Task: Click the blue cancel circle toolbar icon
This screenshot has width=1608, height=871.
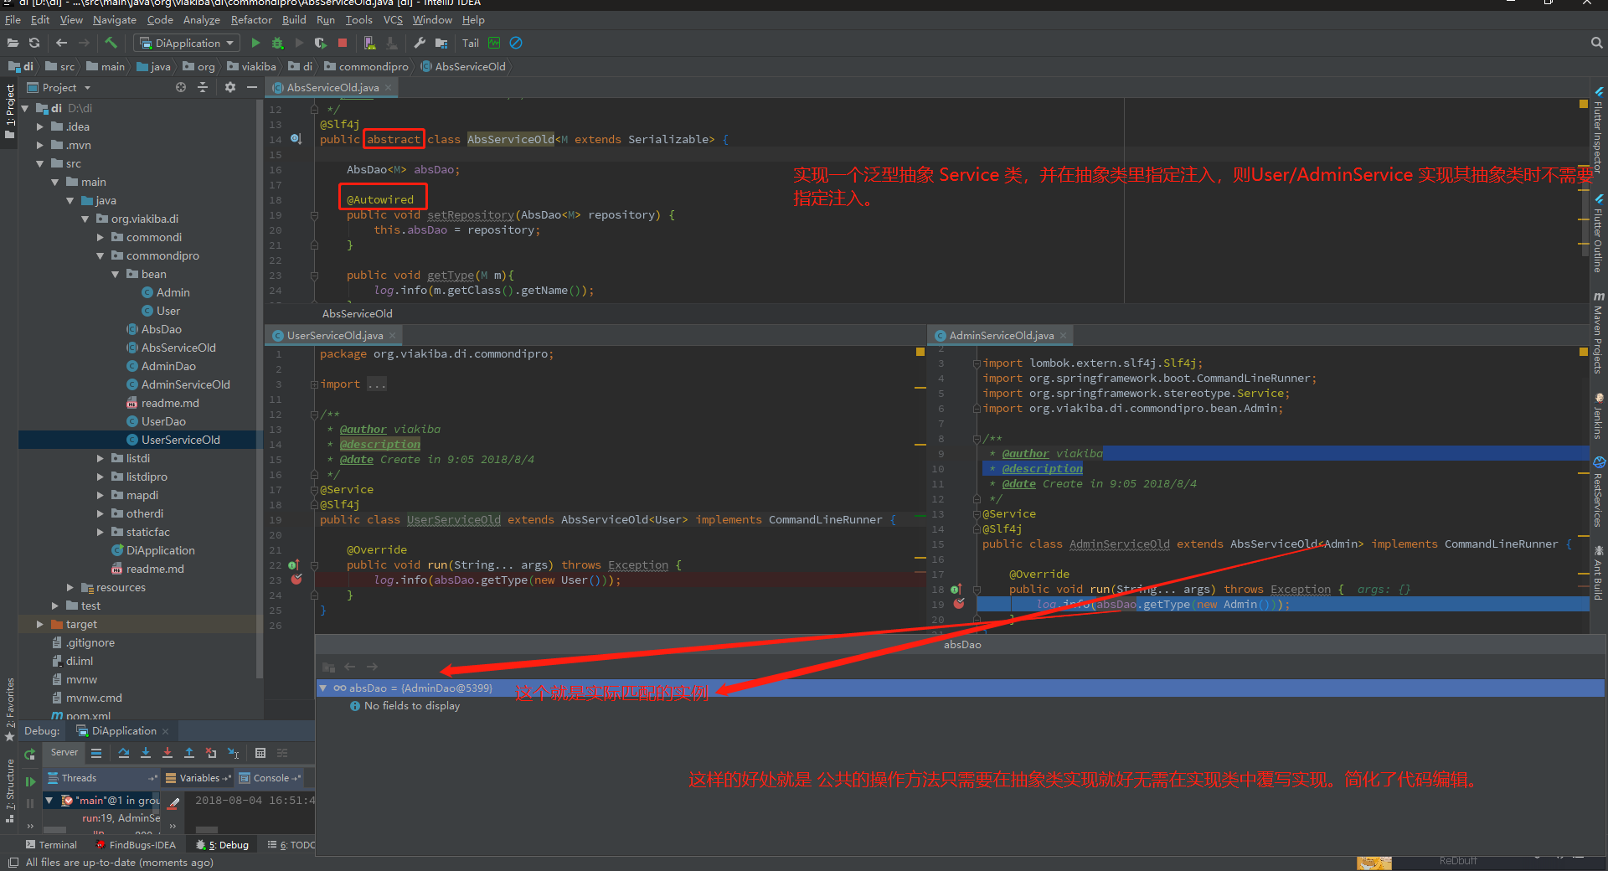Action: coord(516,43)
